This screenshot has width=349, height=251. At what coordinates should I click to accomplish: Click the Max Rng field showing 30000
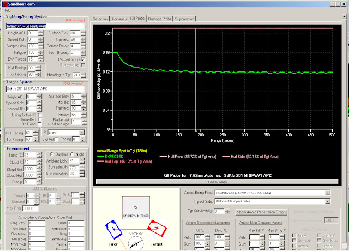[31, 208]
